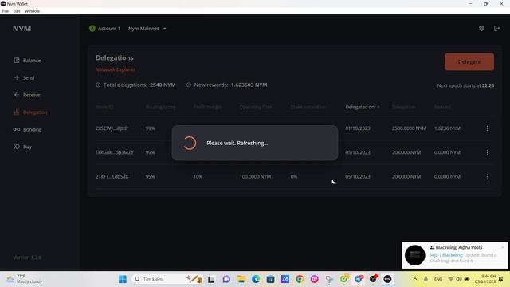Open the Window menu
Image resolution: width=510 pixels, height=287 pixels.
click(32, 11)
